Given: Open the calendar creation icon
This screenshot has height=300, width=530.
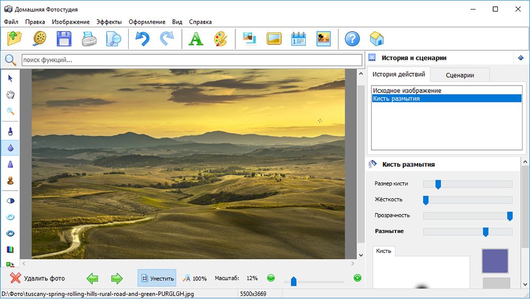Looking at the screenshot, I should coord(298,39).
